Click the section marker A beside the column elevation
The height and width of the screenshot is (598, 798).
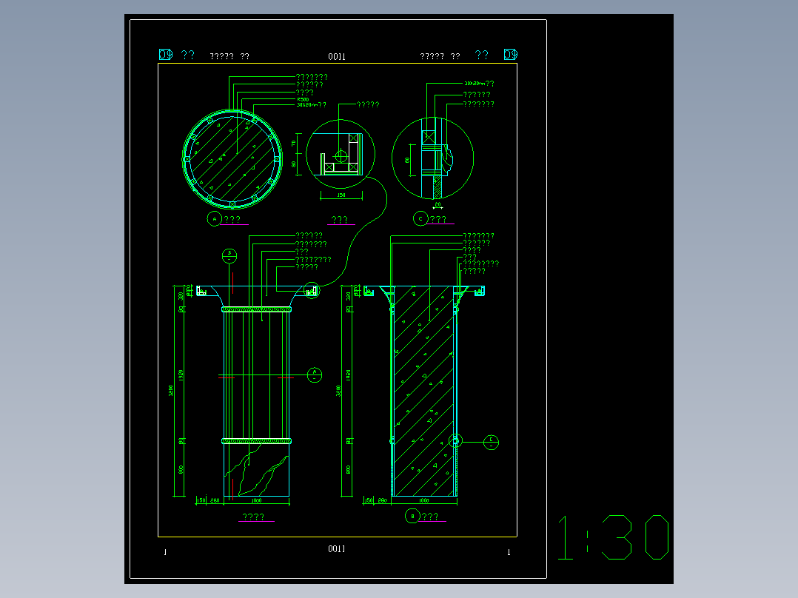[315, 375]
